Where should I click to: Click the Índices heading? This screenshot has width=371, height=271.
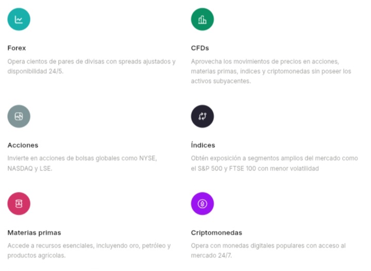(203, 145)
